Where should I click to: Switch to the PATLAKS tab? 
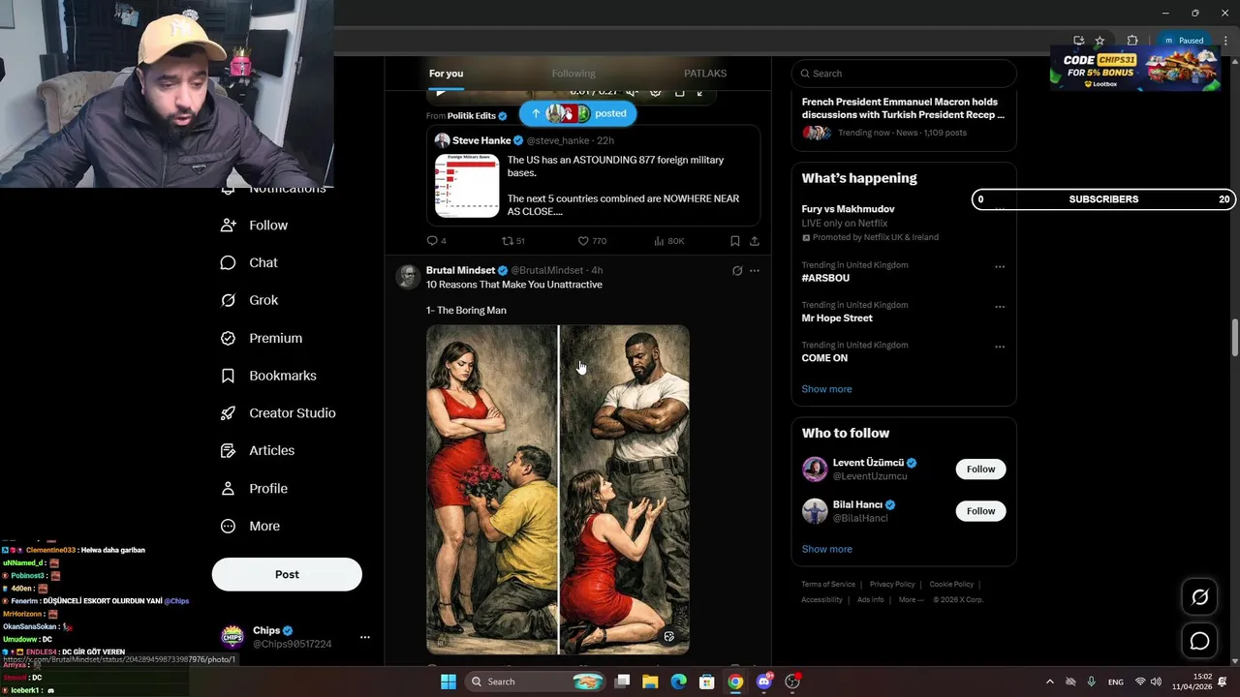(x=705, y=74)
